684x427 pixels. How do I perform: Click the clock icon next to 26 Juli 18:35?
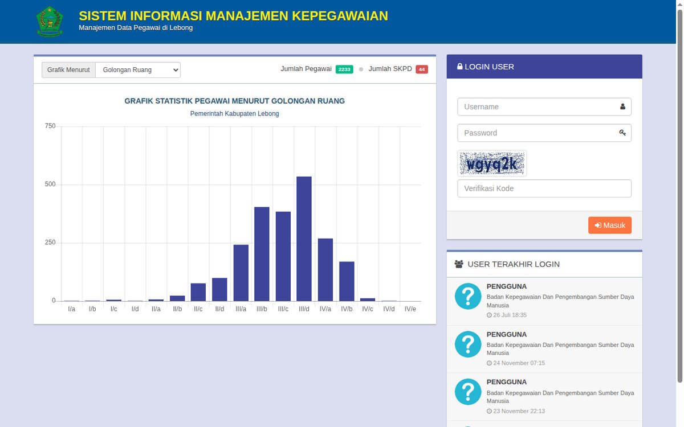pyautogui.click(x=489, y=315)
